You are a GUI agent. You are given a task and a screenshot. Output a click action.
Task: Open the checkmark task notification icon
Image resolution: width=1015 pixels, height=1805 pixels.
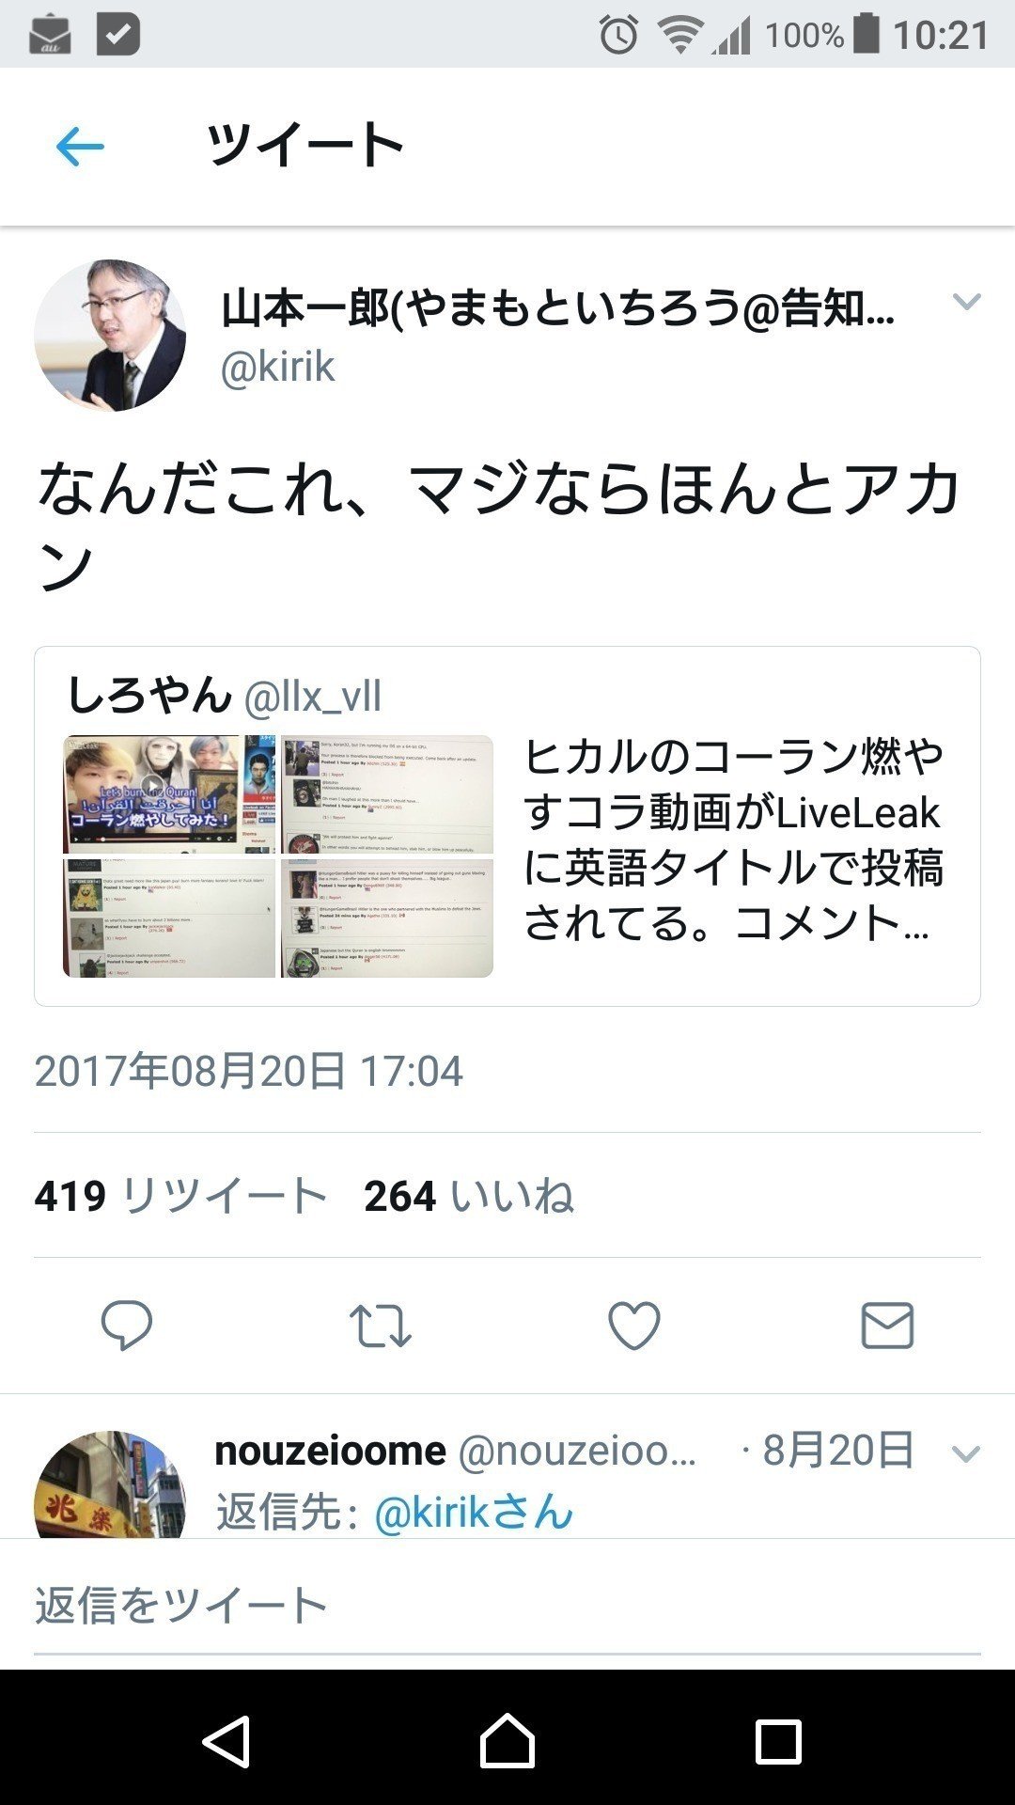click(x=118, y=35)
